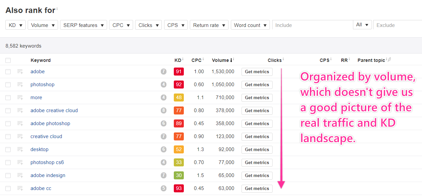Add 'adobe indesign' to a list

point(20,175)
